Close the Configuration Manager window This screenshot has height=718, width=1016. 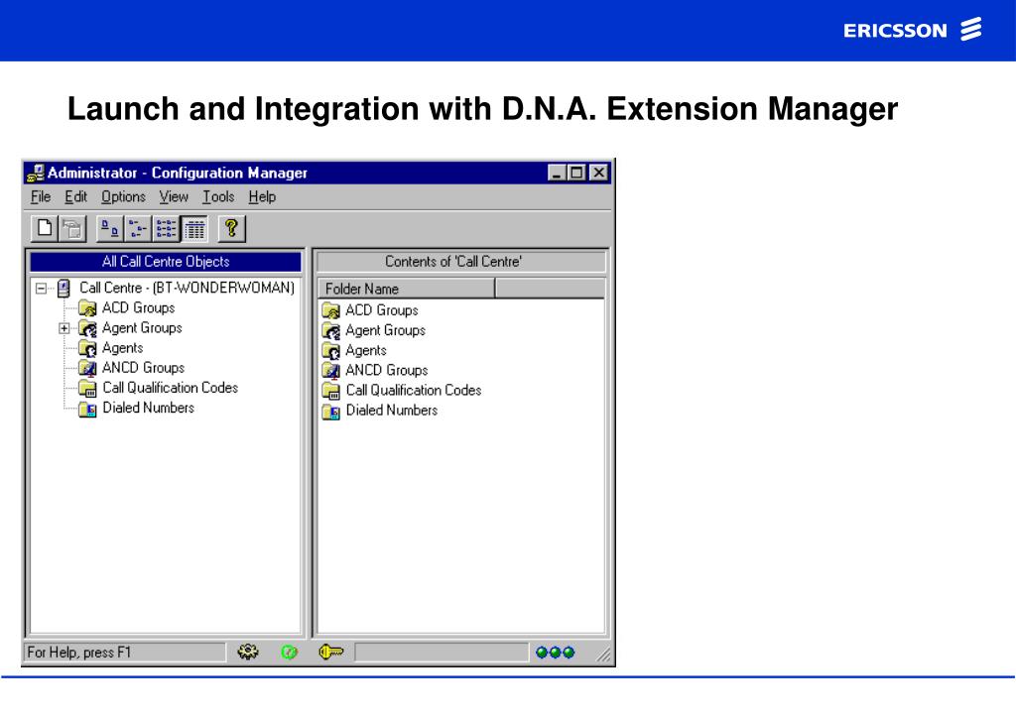[599, 173]
